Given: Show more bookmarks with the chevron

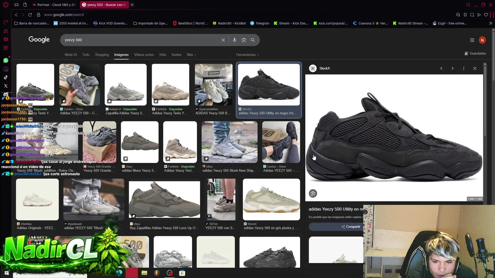Looking at the screenshot, I should [x=491, y=23].
